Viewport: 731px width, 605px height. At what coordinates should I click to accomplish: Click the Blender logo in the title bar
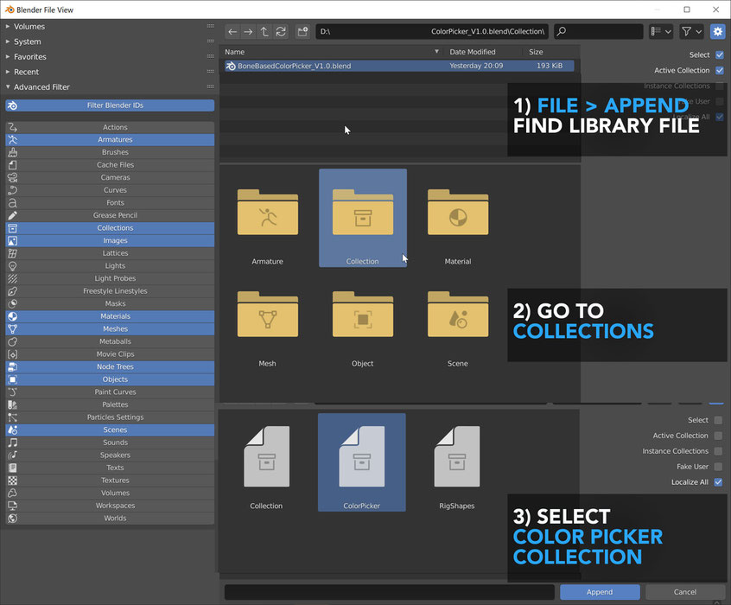point(10,10)
